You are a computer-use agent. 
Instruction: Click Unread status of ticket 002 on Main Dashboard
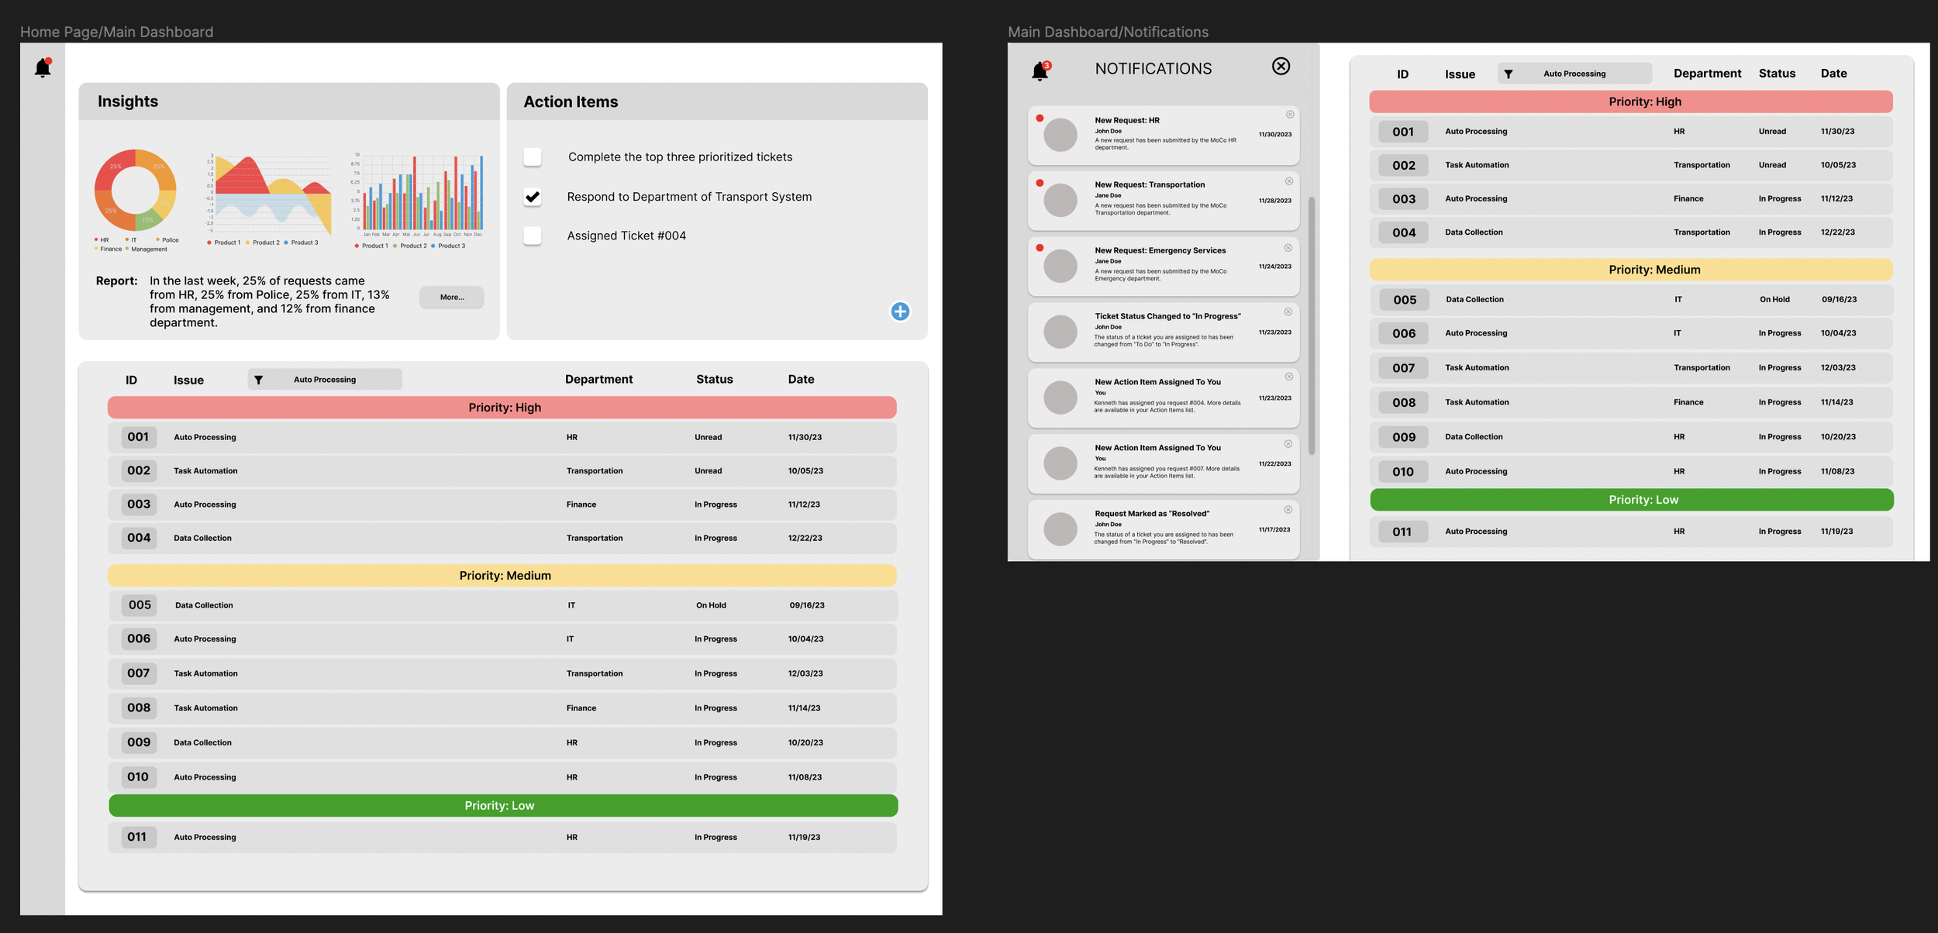[x=708, y=471]
